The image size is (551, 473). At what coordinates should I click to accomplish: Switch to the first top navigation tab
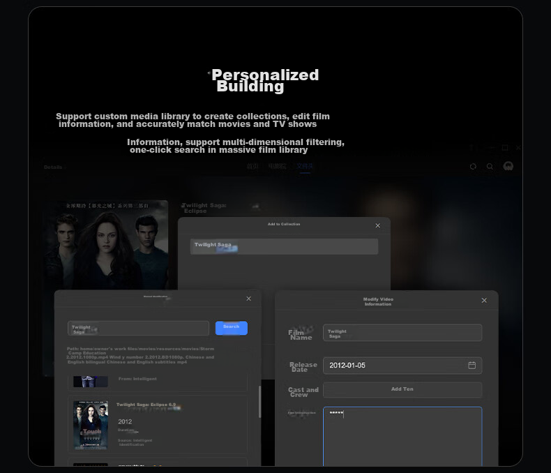coord(252,166)
